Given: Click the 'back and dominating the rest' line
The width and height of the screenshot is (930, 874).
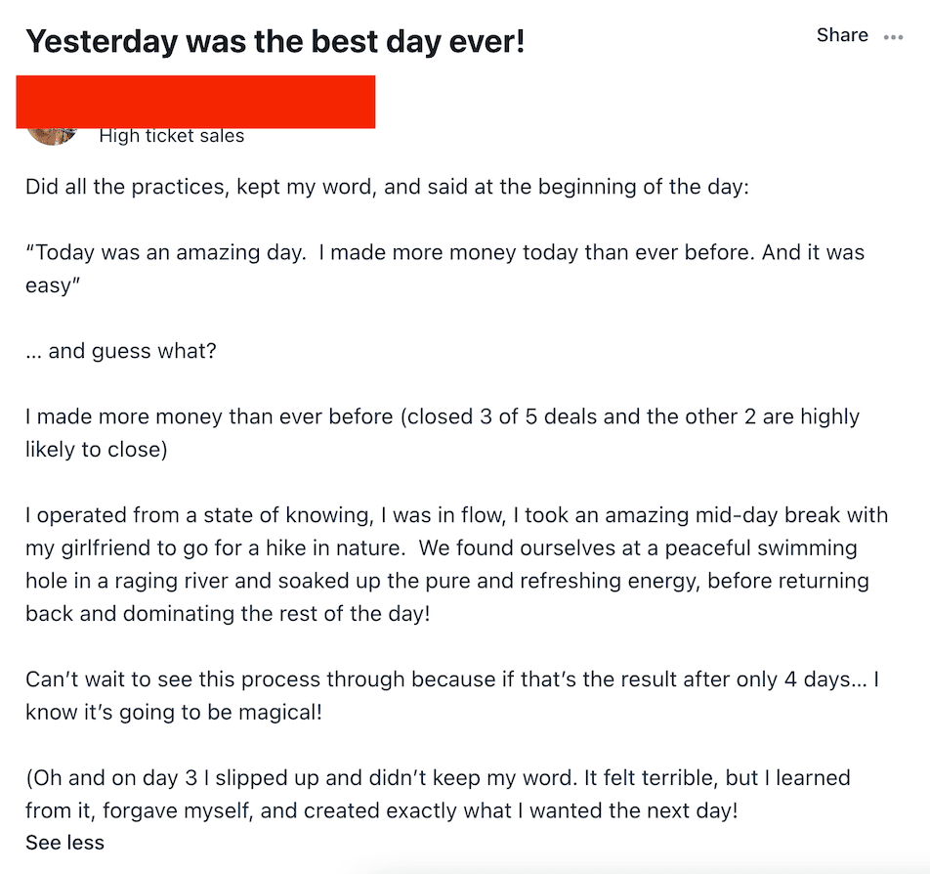Looking at the screenshot, I should pos(228,614).
